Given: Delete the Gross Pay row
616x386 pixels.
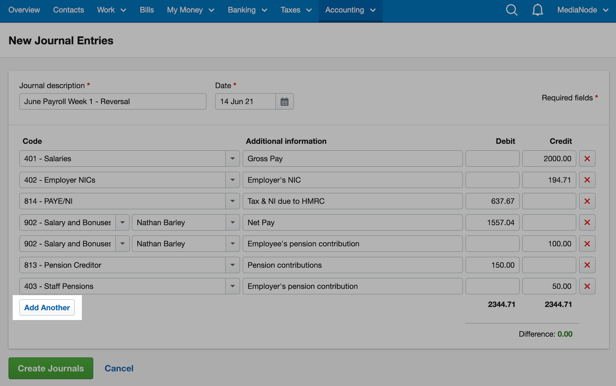Looking at the screenshot, I should (x=587, y=159).
